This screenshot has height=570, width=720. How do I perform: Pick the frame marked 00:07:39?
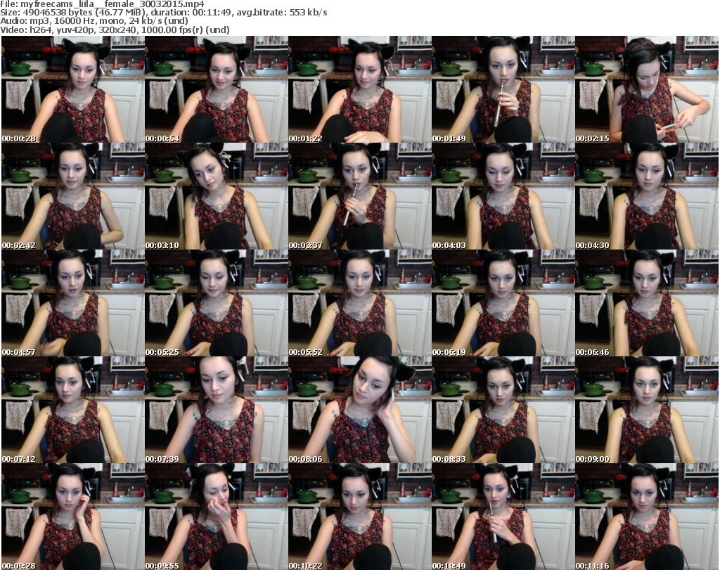point(217,410)
